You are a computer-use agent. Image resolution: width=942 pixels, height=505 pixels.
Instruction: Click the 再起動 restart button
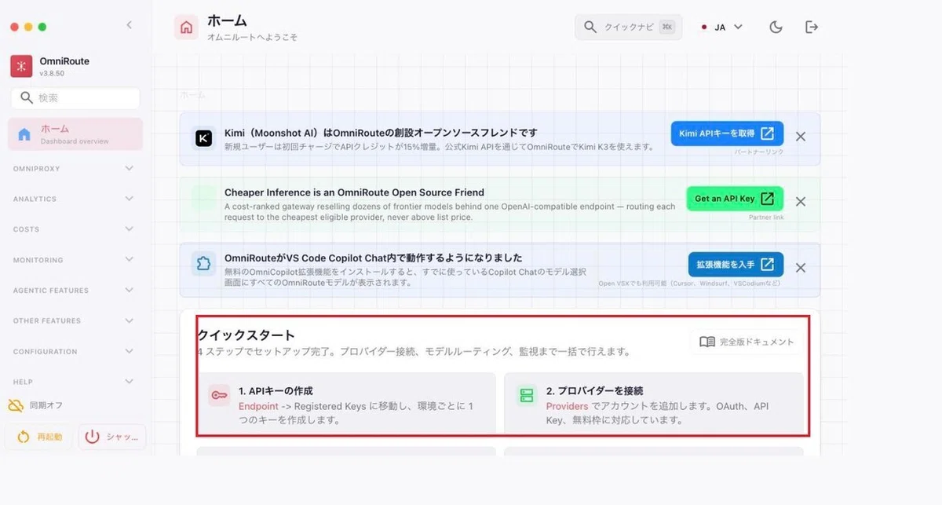click(38, 437)
